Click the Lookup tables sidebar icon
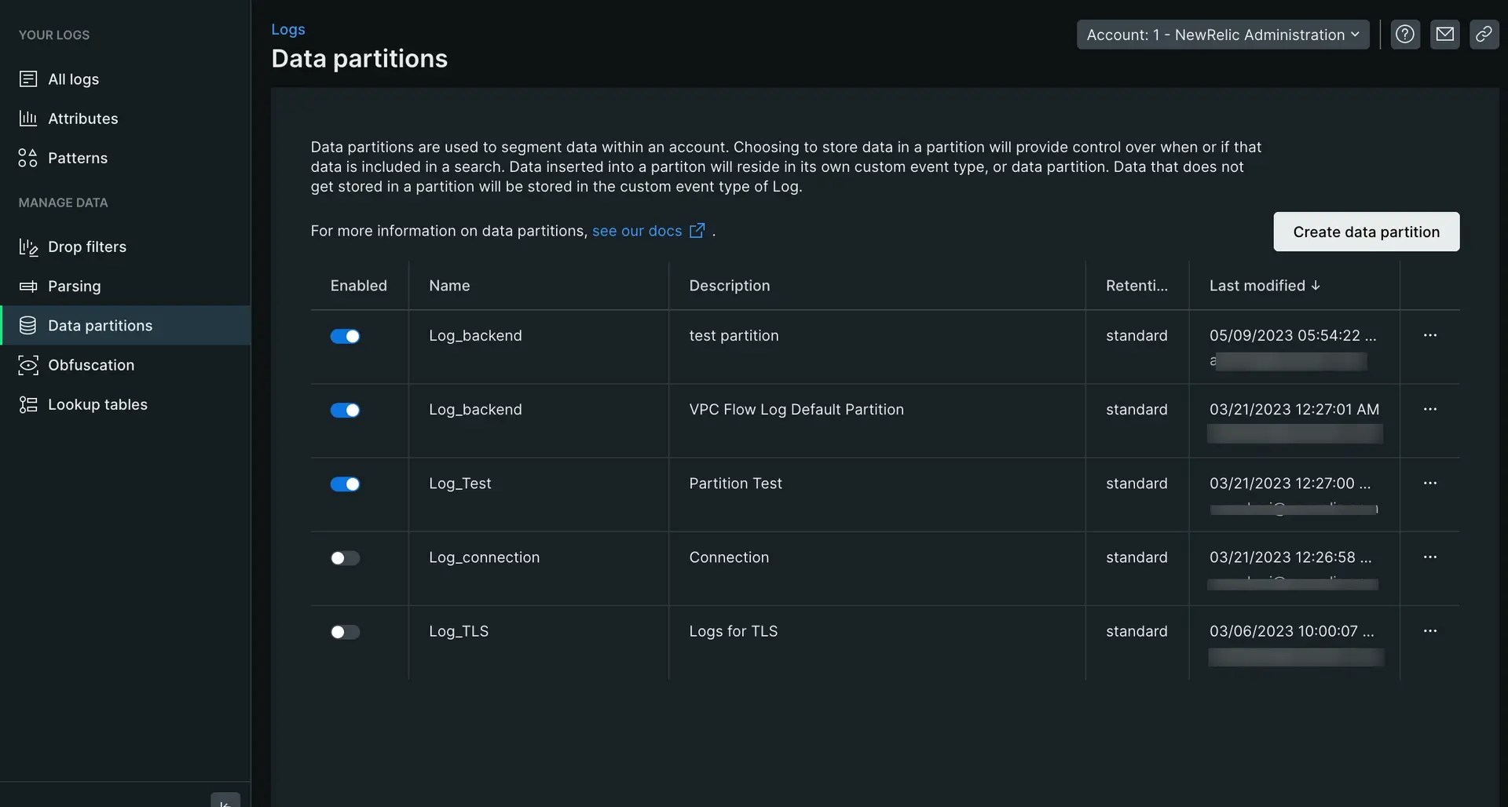This screenshot has width=1508, height=807. [28, 404]
